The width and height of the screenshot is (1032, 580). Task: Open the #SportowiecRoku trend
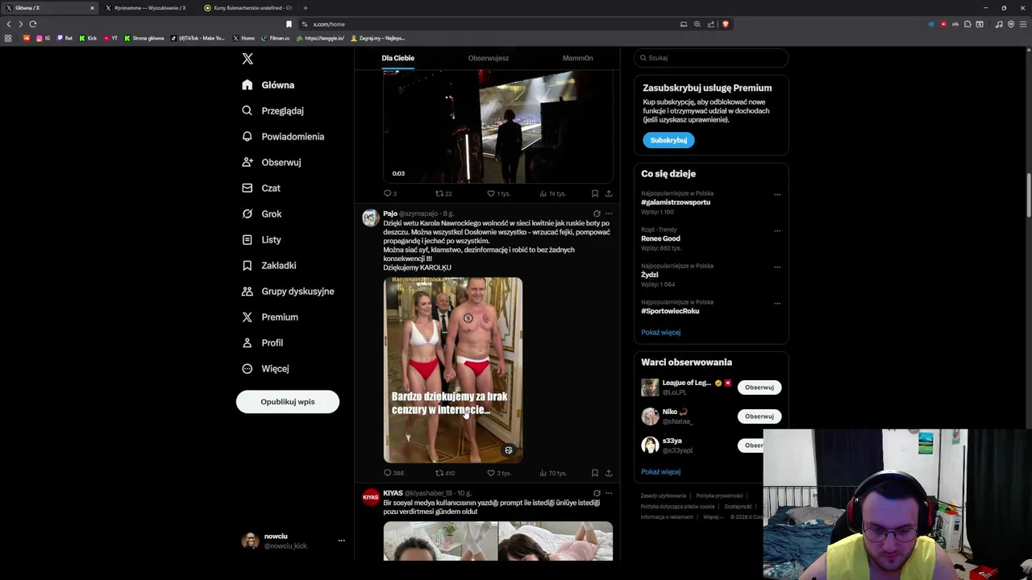[670, 311]
